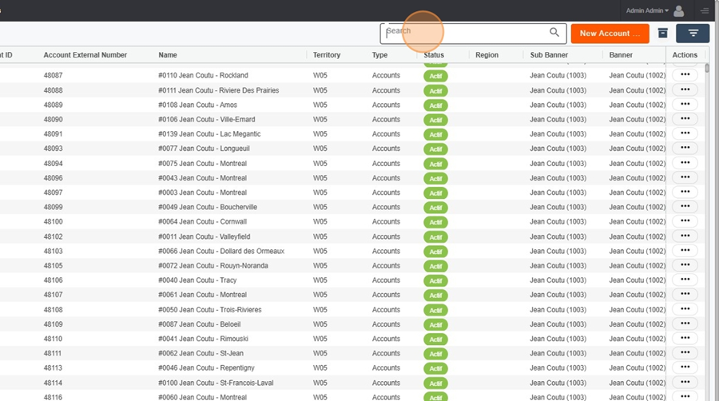Sort by Account External Number column
The image size is (719, 401).
(x=85, y=55)
